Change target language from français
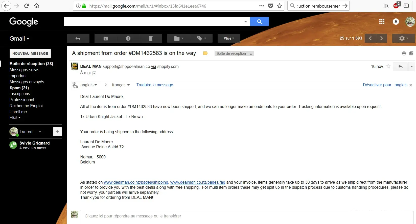 click(x=121, y=85)
